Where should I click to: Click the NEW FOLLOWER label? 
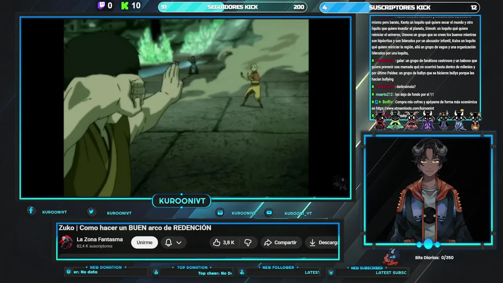pyautogui.click(x=278, y=267)
